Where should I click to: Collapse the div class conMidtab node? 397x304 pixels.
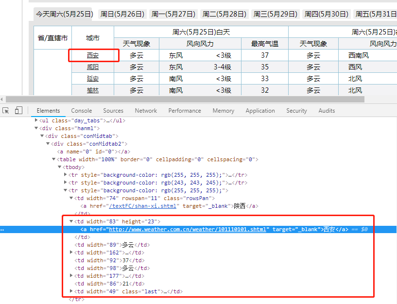pos(42,136)
